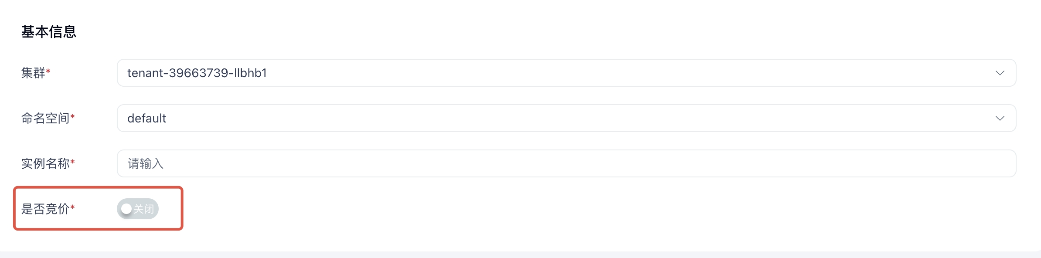
Task: Click the red asterisk next to 集群
Action: 48,71
